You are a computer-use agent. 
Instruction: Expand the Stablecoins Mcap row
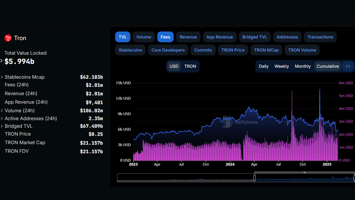click(2, 77)
